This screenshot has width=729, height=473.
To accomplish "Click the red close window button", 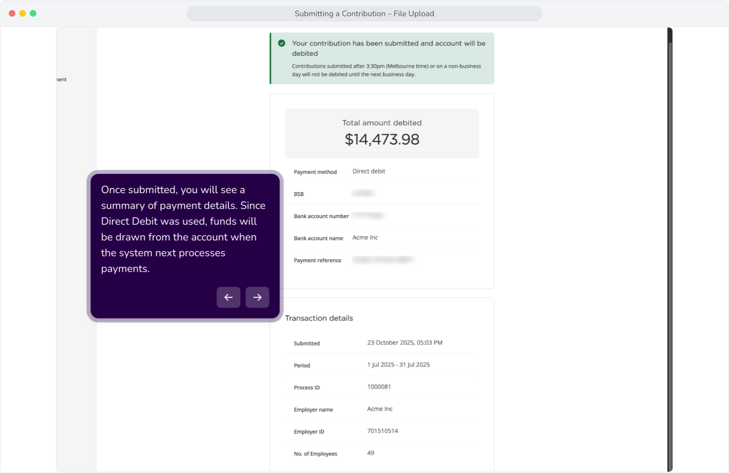I will [12, 14].
